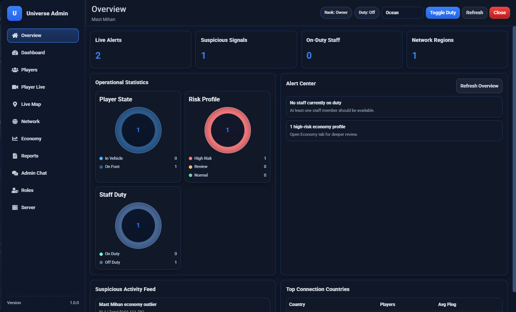Click the In Vehicle legend color dot
Image resolution: width=516 pixels, height=312 pixels.
point(101,158)
